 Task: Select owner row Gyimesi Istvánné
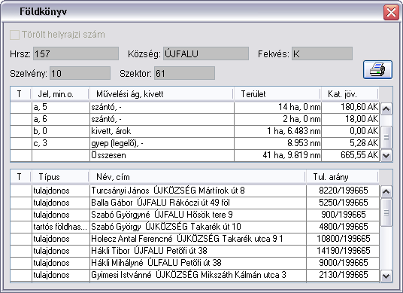tap(195, 275)
